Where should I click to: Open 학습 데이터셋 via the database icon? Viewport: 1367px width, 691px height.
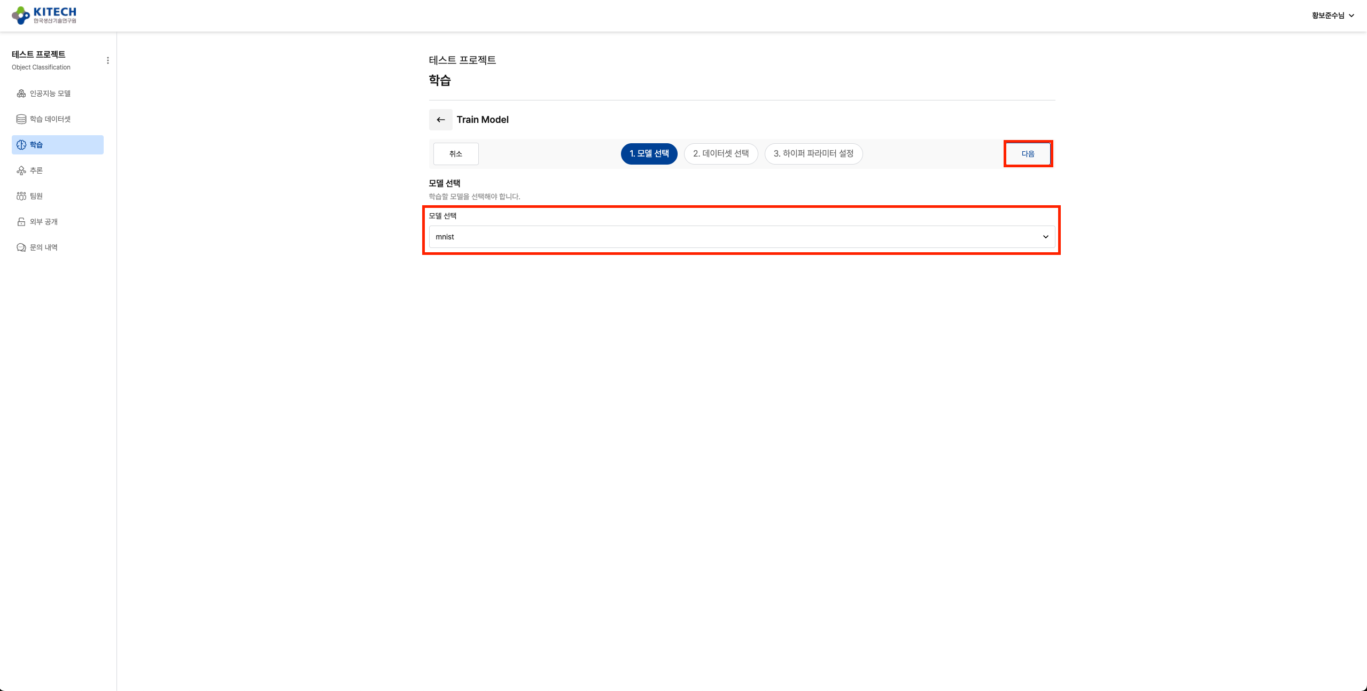[21, 119]
